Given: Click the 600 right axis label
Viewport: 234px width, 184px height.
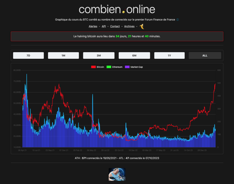Looking at the screenshot, I should [x=219, y=70].
